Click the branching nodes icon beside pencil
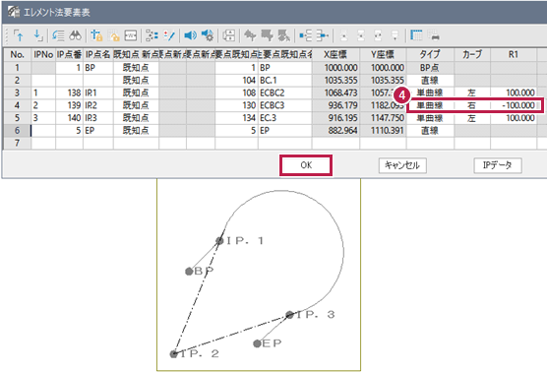This screenshot has height=372, width=547. (152, 35)
